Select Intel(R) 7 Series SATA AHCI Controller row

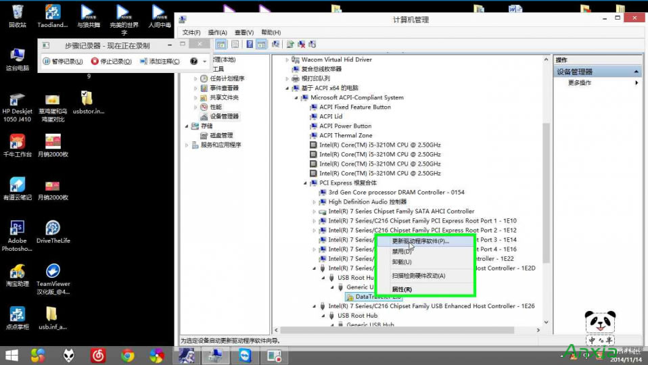[397, 212]
